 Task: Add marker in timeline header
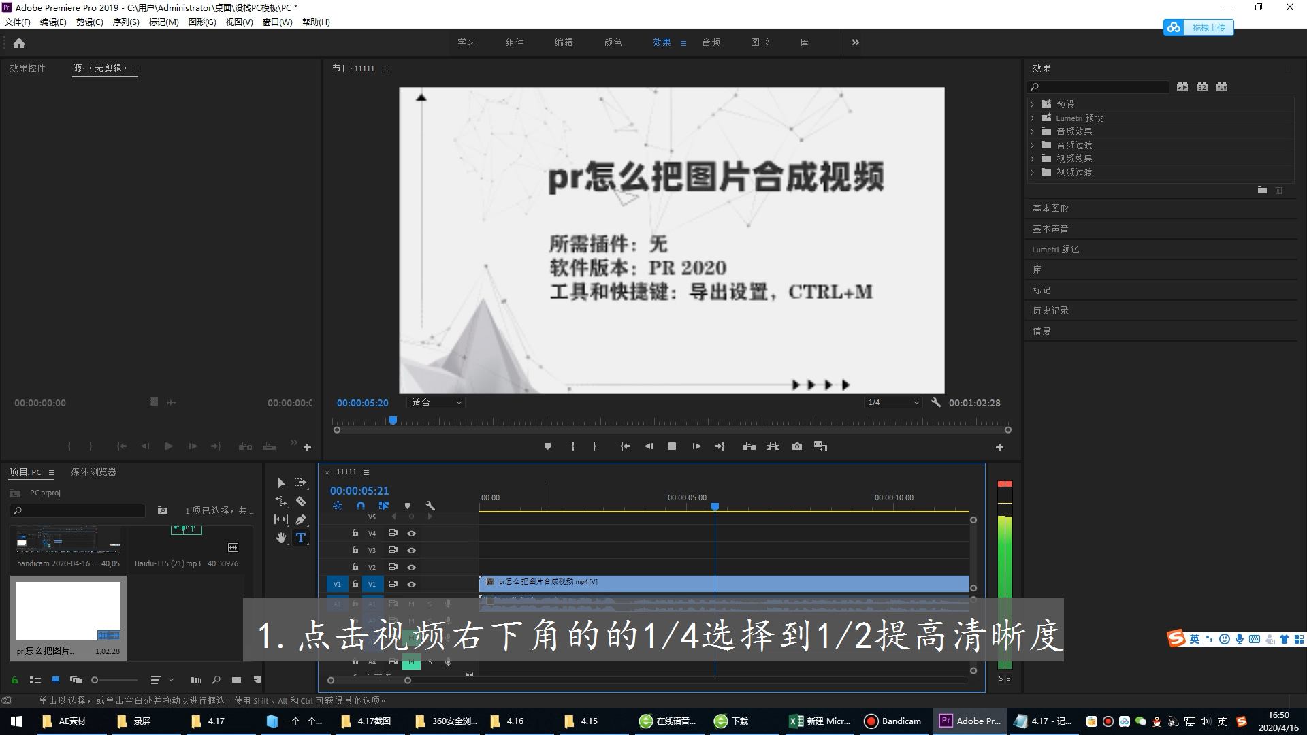(407, 506)
